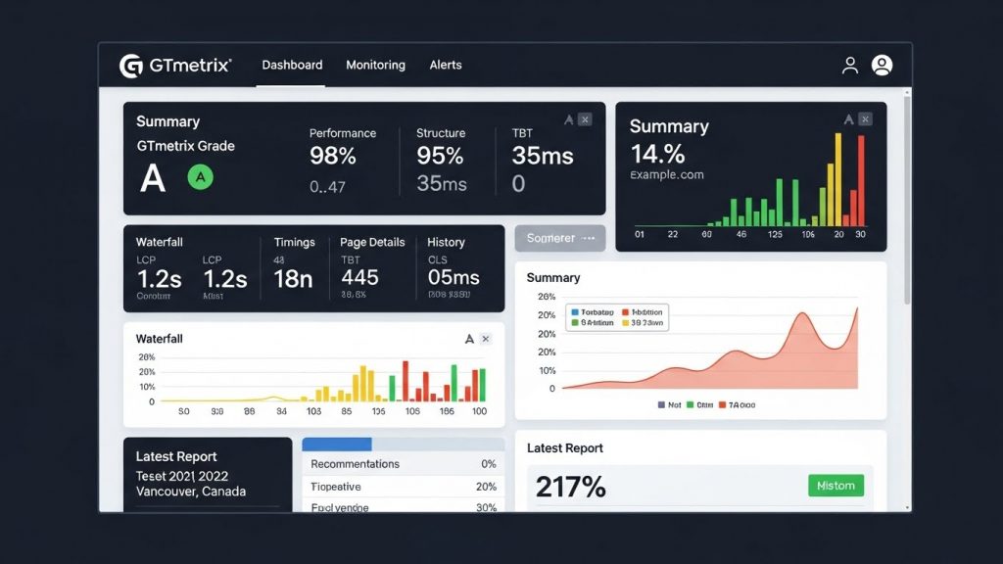Click the green Mistom button
Screen dimensions: 1003x564
tap(836, 486)
